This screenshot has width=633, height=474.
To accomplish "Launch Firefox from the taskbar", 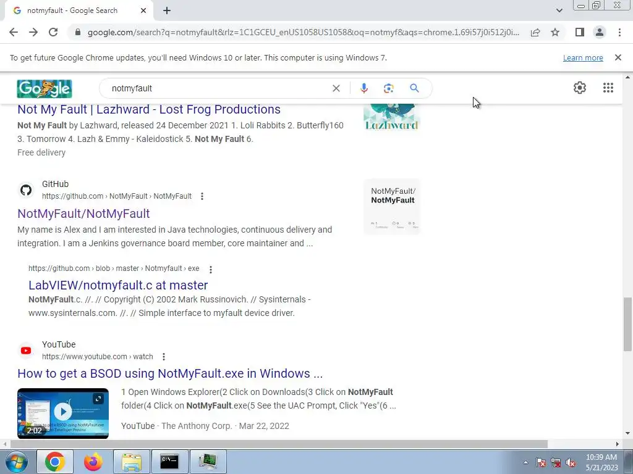I will point(93,462).
